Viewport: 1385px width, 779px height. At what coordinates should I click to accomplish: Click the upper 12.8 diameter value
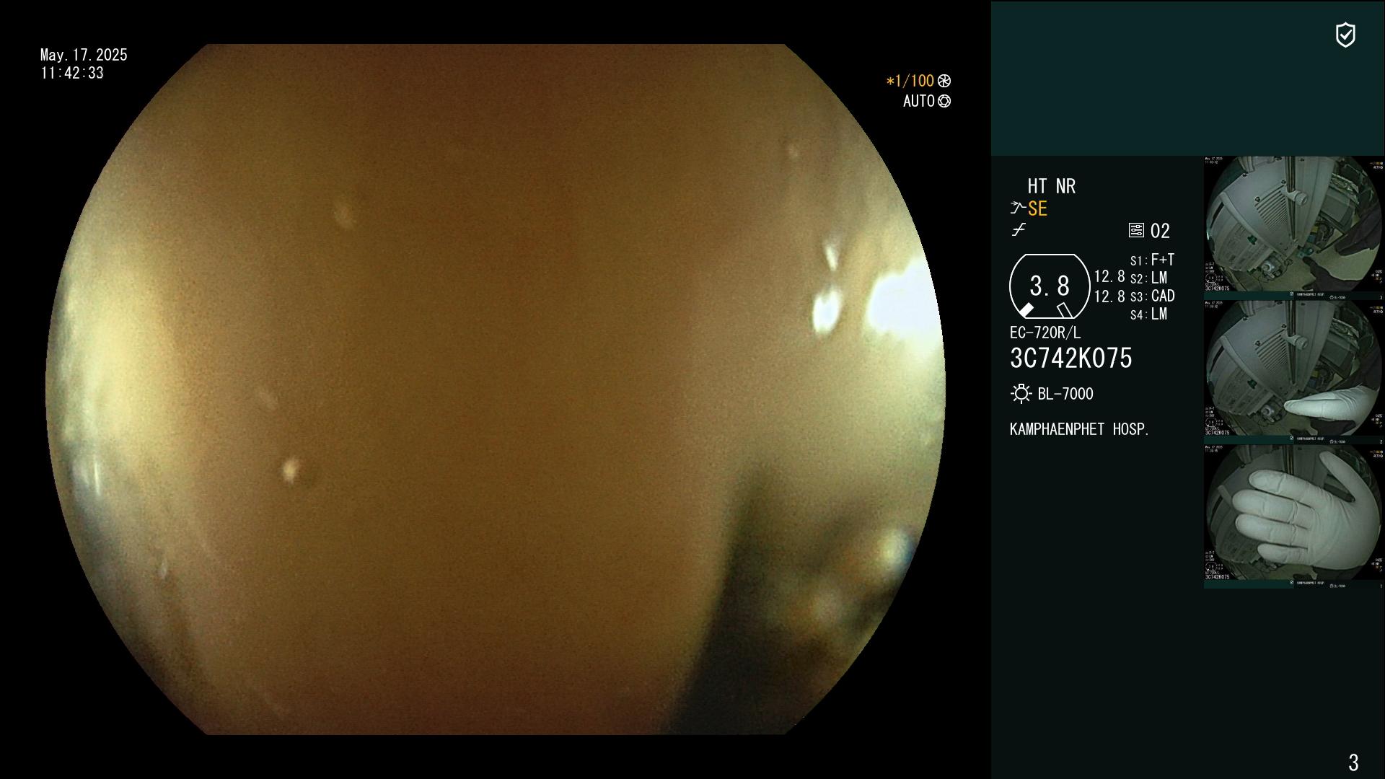[1109, 276]
